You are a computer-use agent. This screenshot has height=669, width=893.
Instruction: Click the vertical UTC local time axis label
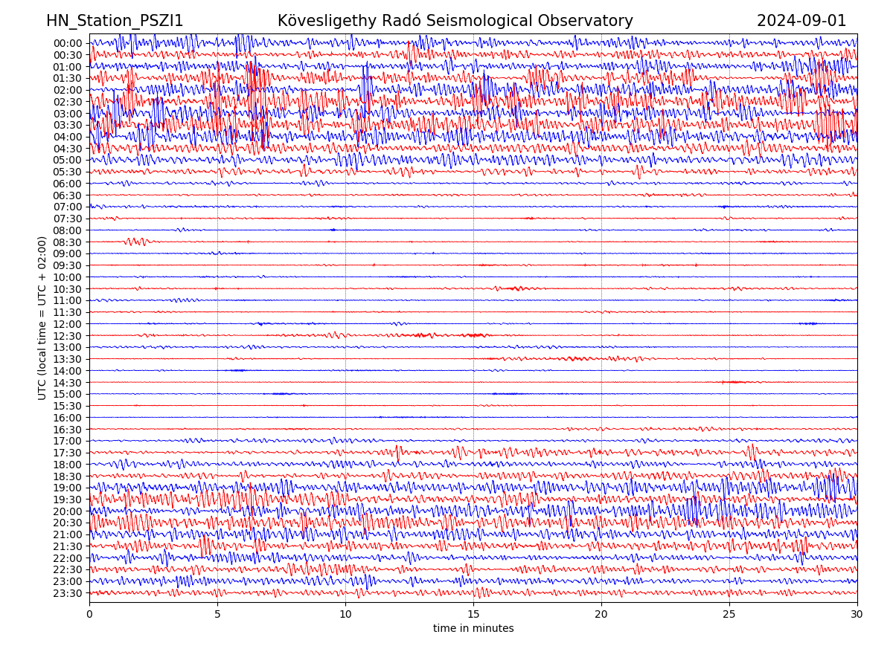(x=42, y=317)
